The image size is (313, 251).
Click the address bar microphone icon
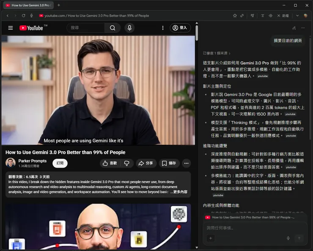click(32, 16)
